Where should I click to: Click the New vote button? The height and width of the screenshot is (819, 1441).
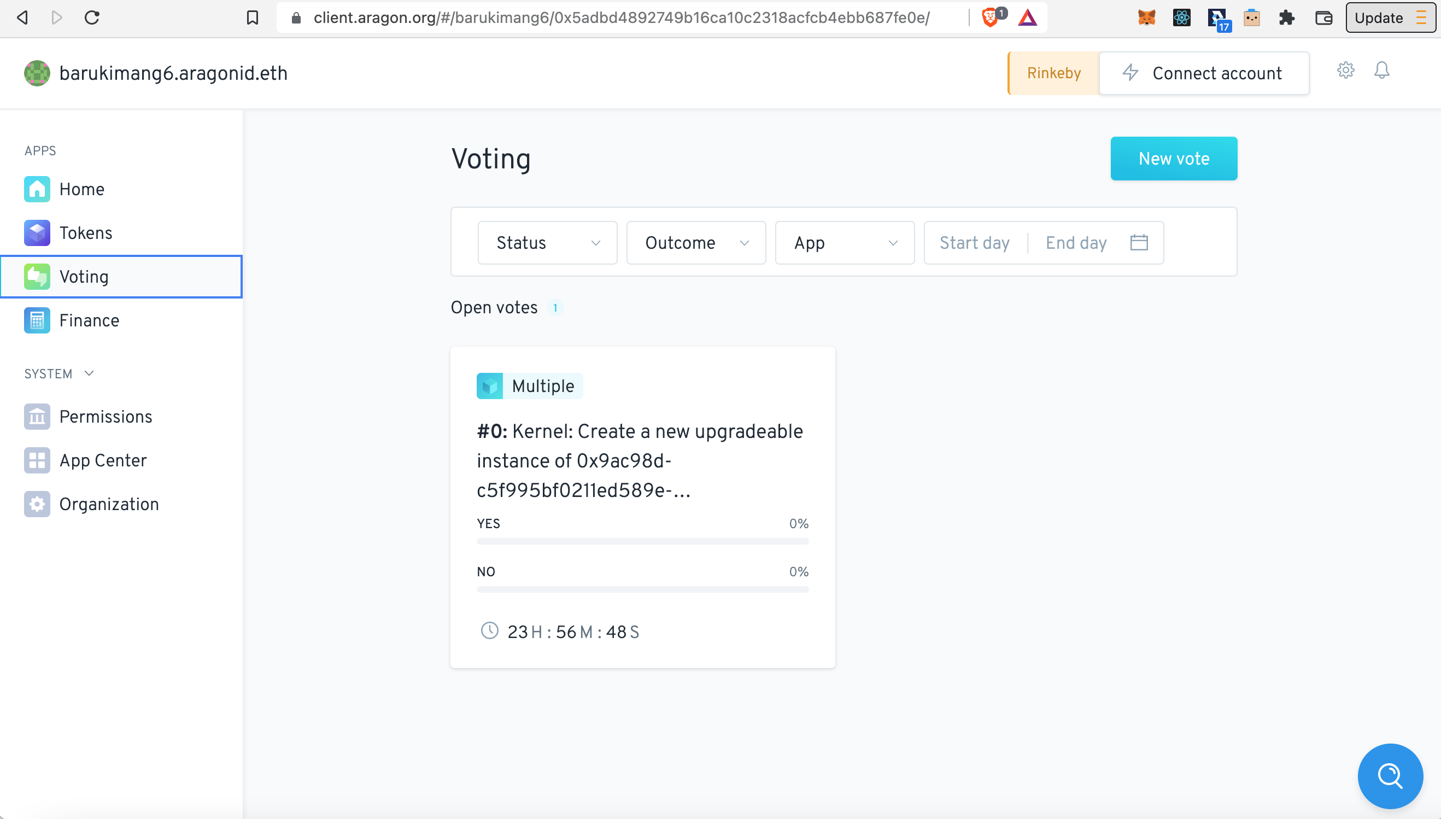pyautogui.click(x=1173, y=159)
